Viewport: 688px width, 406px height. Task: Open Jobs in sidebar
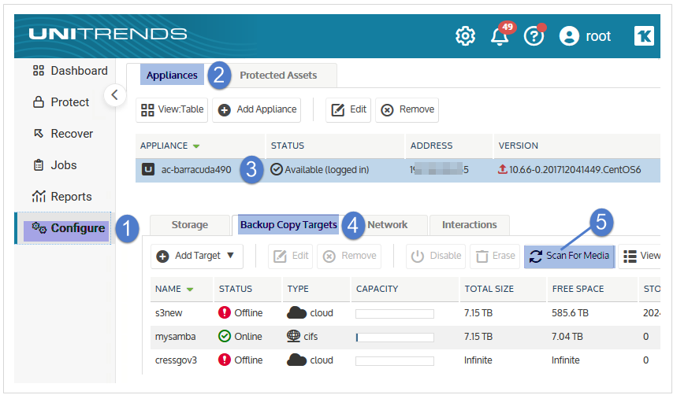[55, 165]
